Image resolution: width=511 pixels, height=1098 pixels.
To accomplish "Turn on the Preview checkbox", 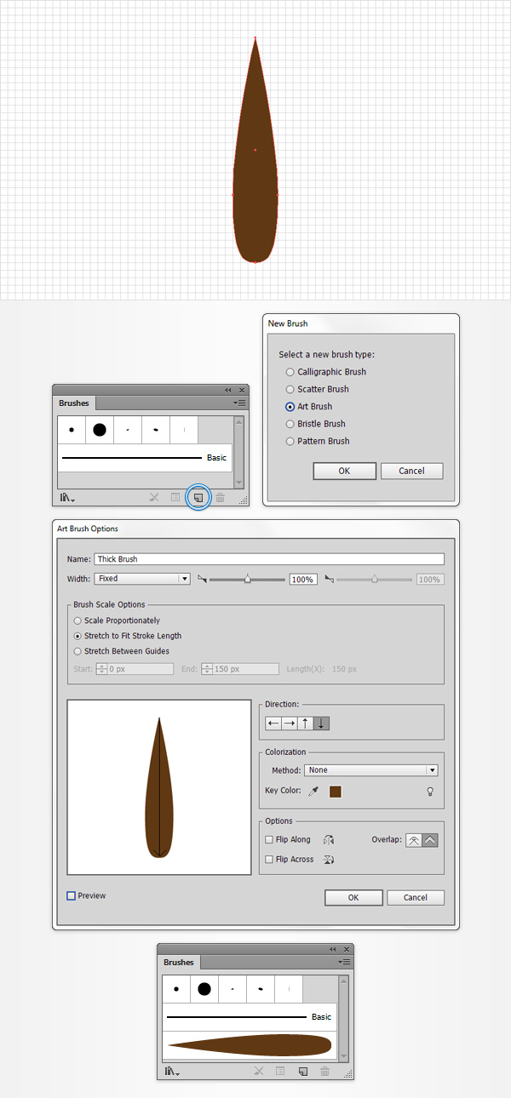I will [72, 895].
